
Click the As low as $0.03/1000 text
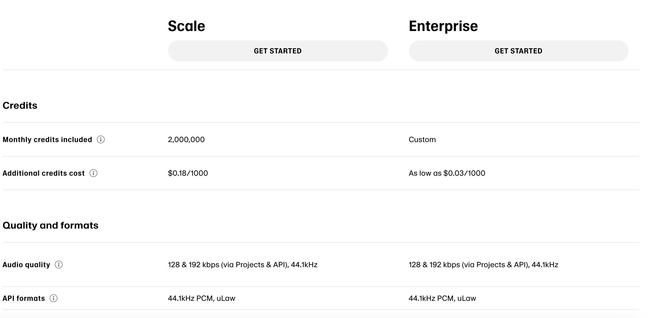447,173
